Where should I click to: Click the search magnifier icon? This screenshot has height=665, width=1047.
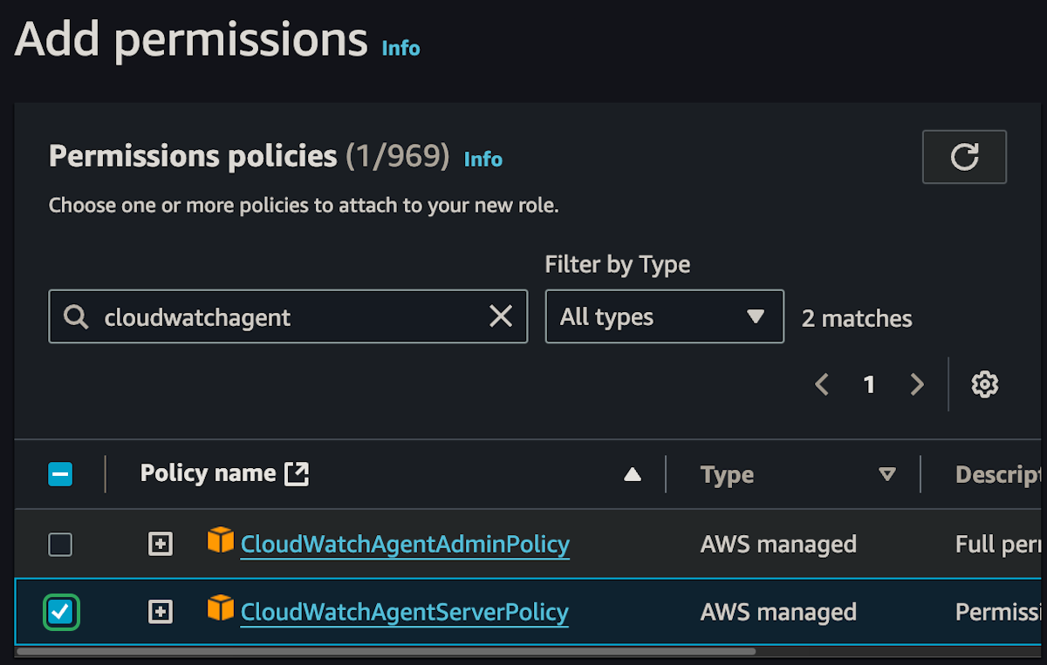77,317
